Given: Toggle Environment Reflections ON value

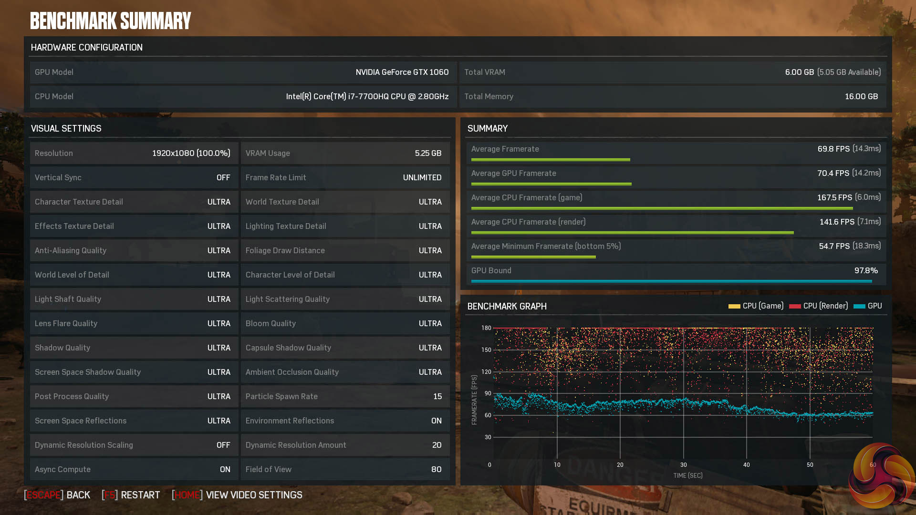Looking at the screenshot, I should (436, 421).
